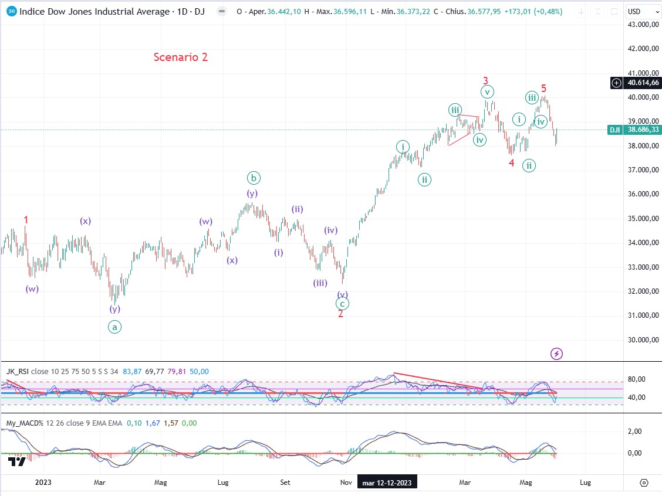
Task: Click the low price value 36.373,22
Action: coord(413,12)
